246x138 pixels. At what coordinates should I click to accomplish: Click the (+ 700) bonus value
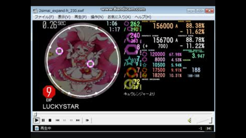click(x=155, y=46)
